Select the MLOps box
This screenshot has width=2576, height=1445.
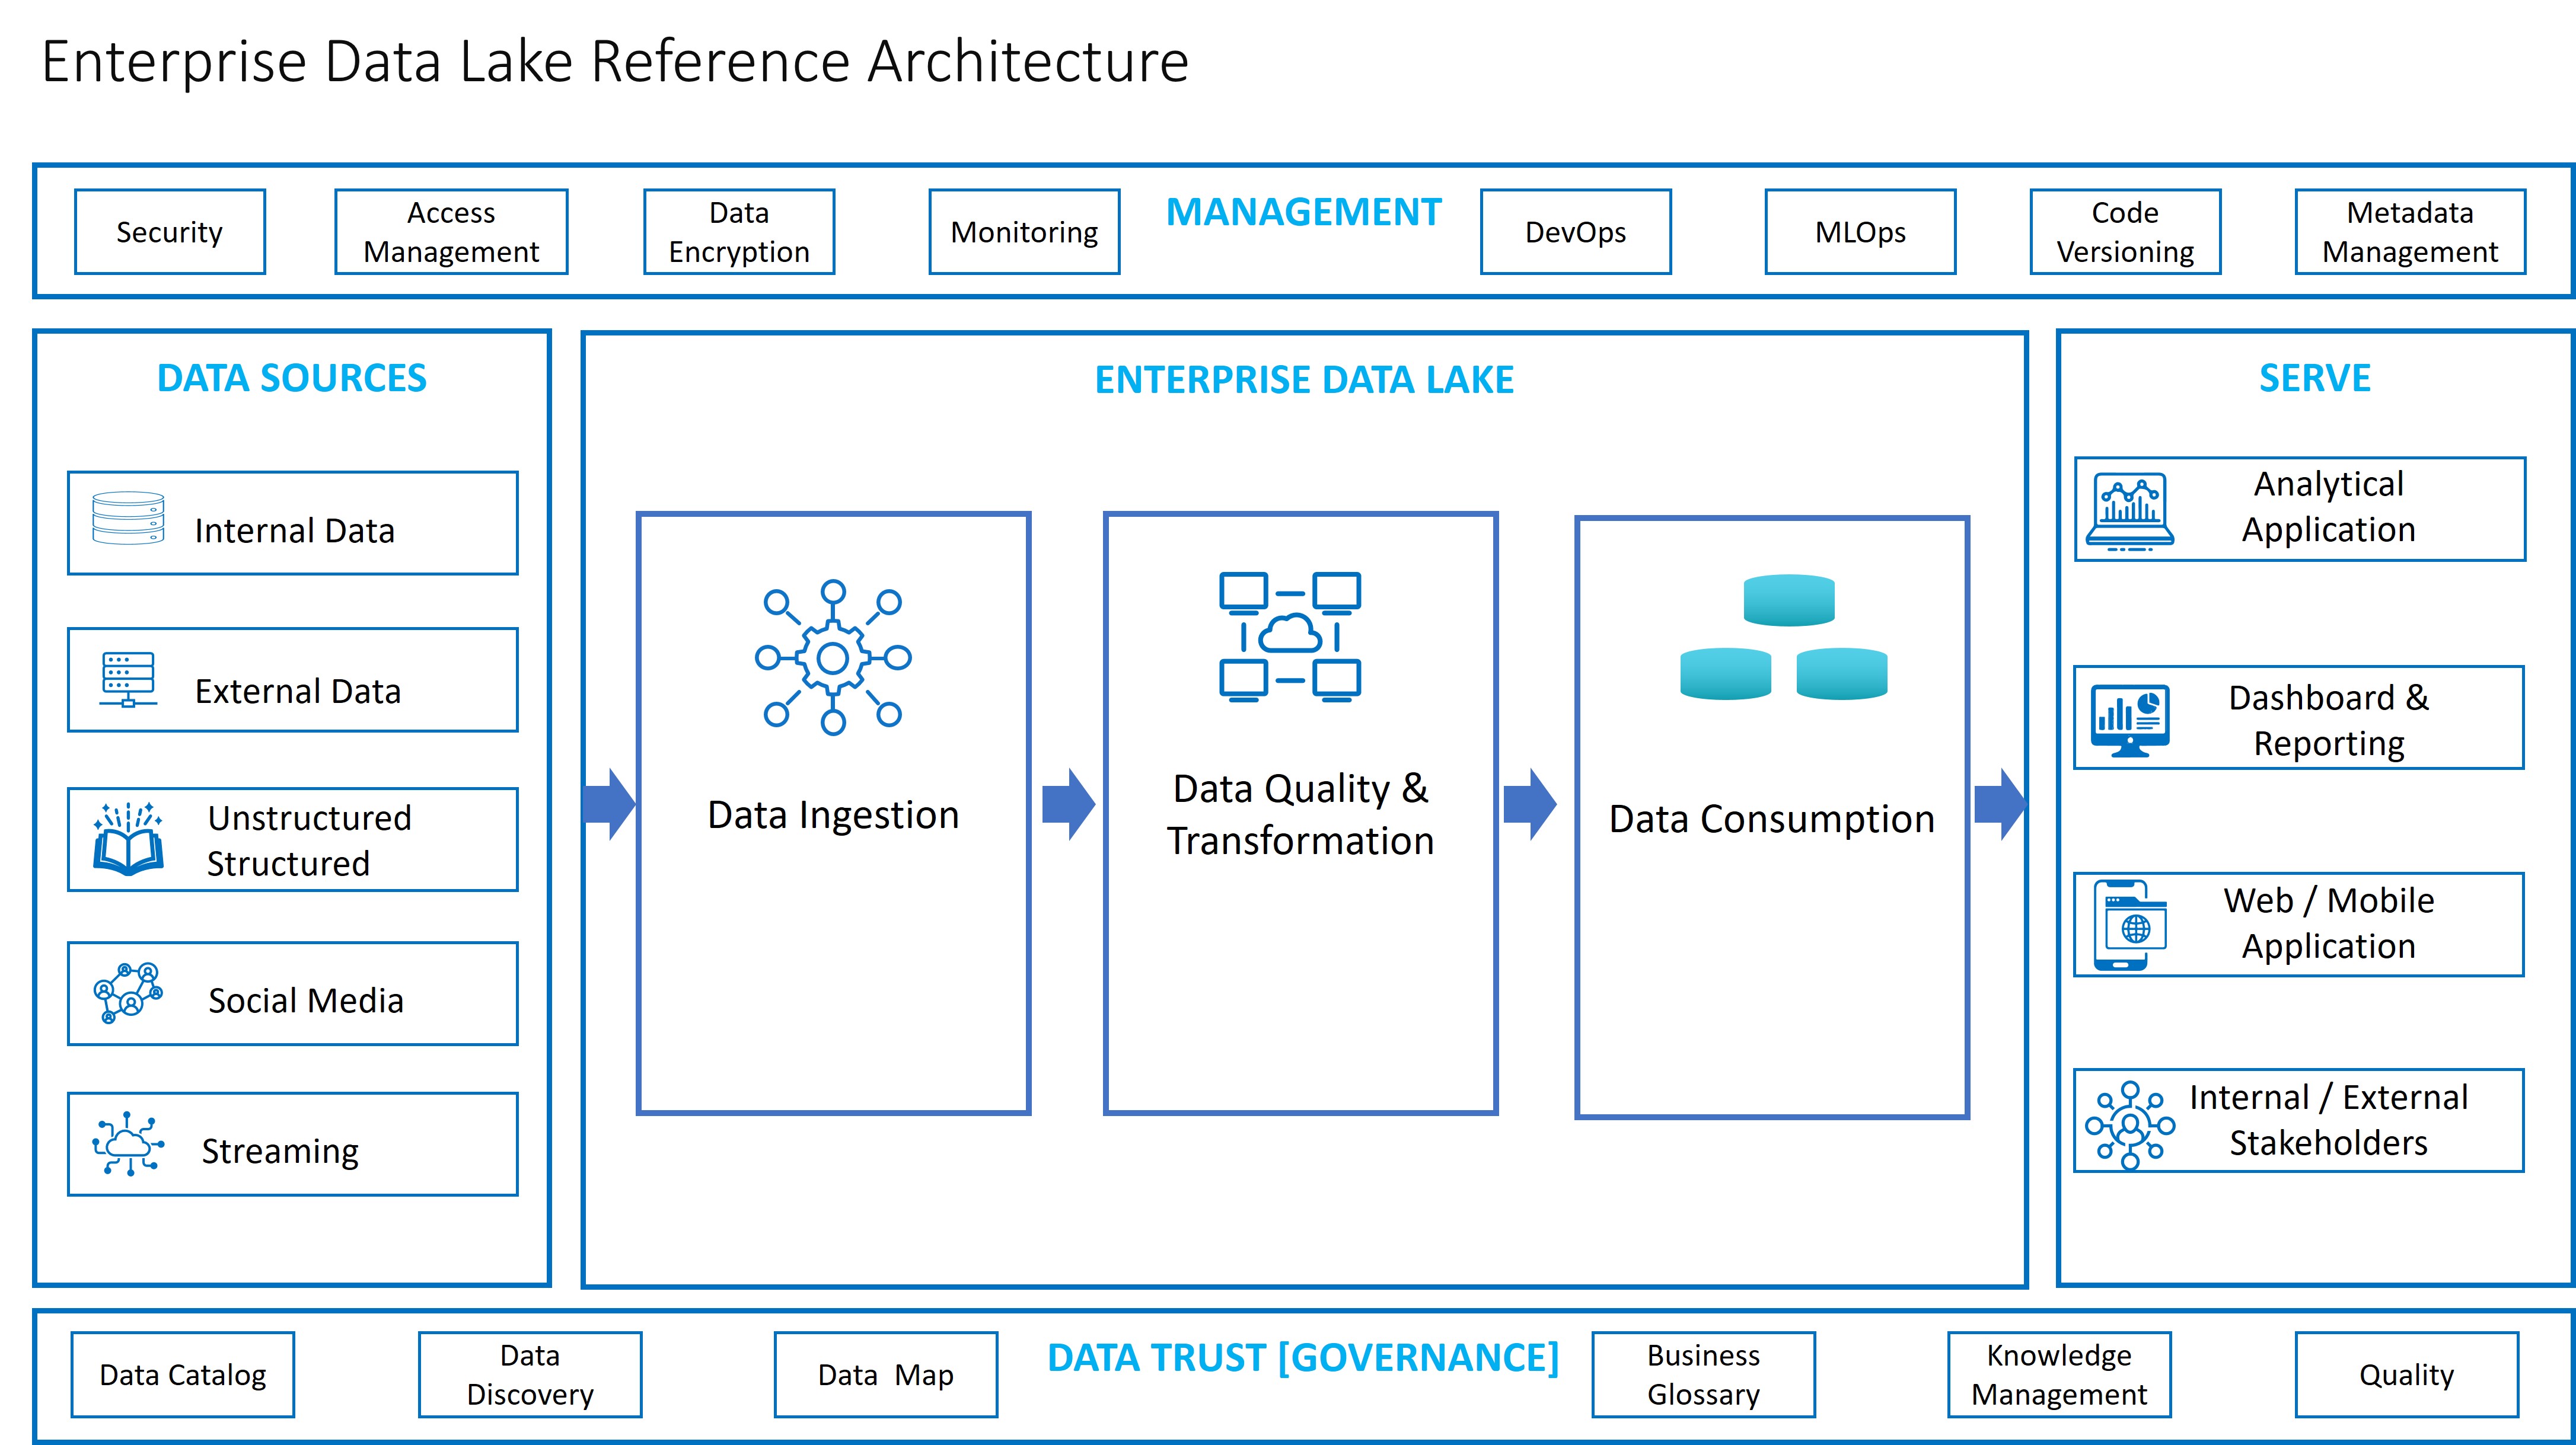1860,232
